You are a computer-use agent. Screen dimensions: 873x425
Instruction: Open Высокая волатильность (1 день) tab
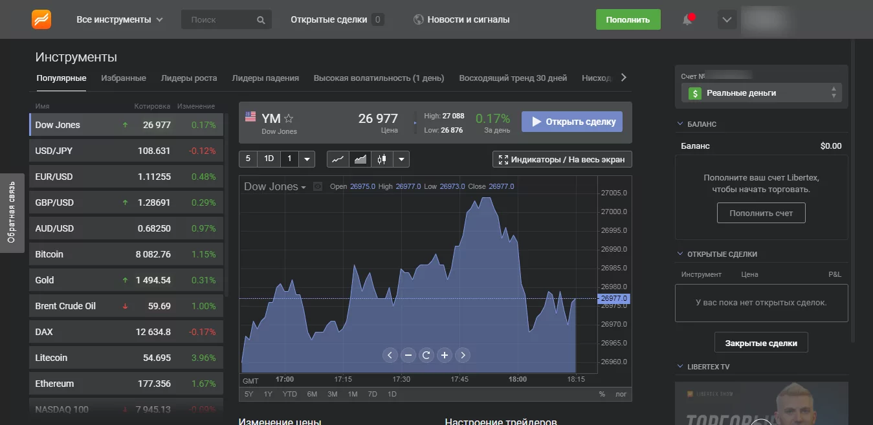point(379,78)
